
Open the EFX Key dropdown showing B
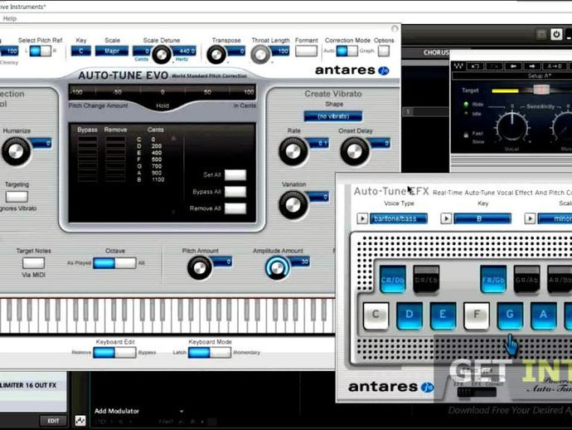pos(482,218)
